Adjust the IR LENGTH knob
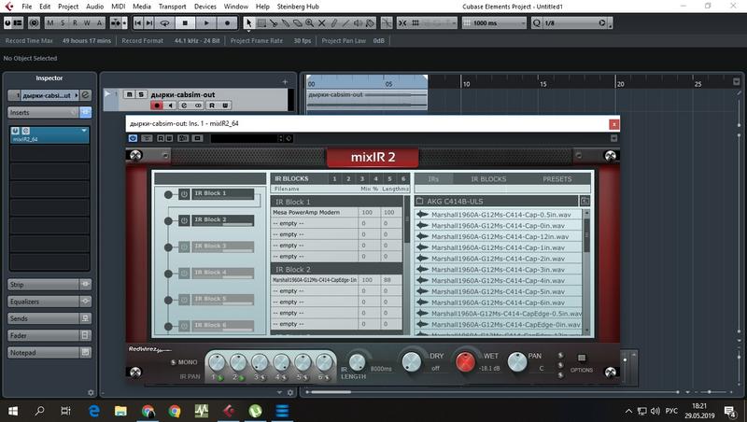Viewport: 747px width, 422px height. click(358, 362)
